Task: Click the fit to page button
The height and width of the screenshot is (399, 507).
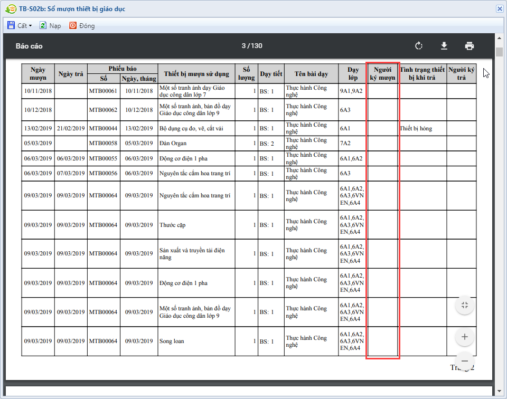Action: pyautogui.click(x=465, y=305)
